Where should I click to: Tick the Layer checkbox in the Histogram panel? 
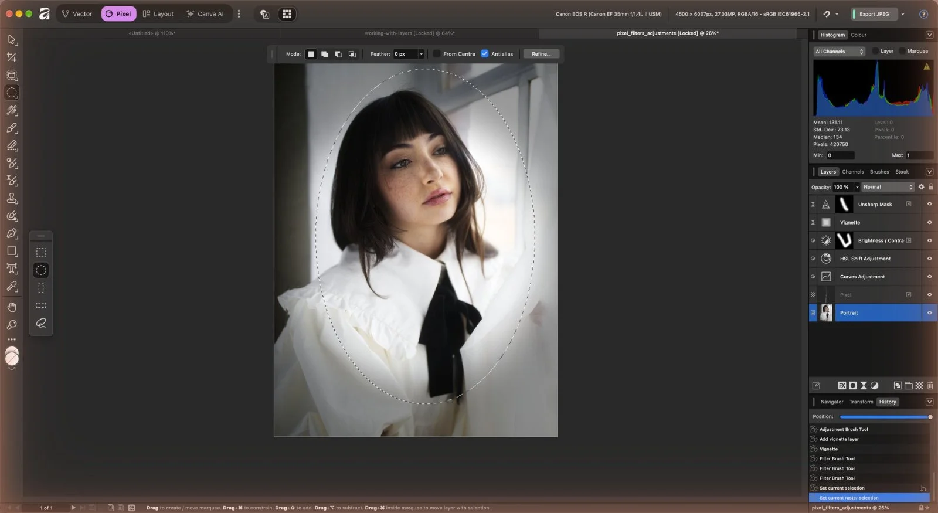click(x=875, y=51)
